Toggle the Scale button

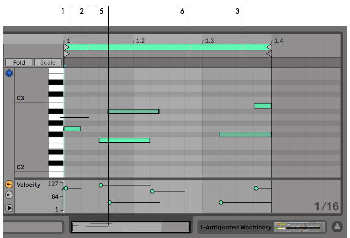pos(48,63)
